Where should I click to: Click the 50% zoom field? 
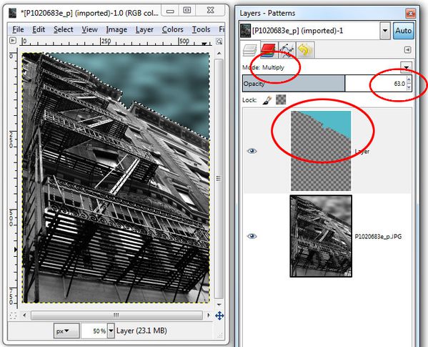(x=94, y=331)
